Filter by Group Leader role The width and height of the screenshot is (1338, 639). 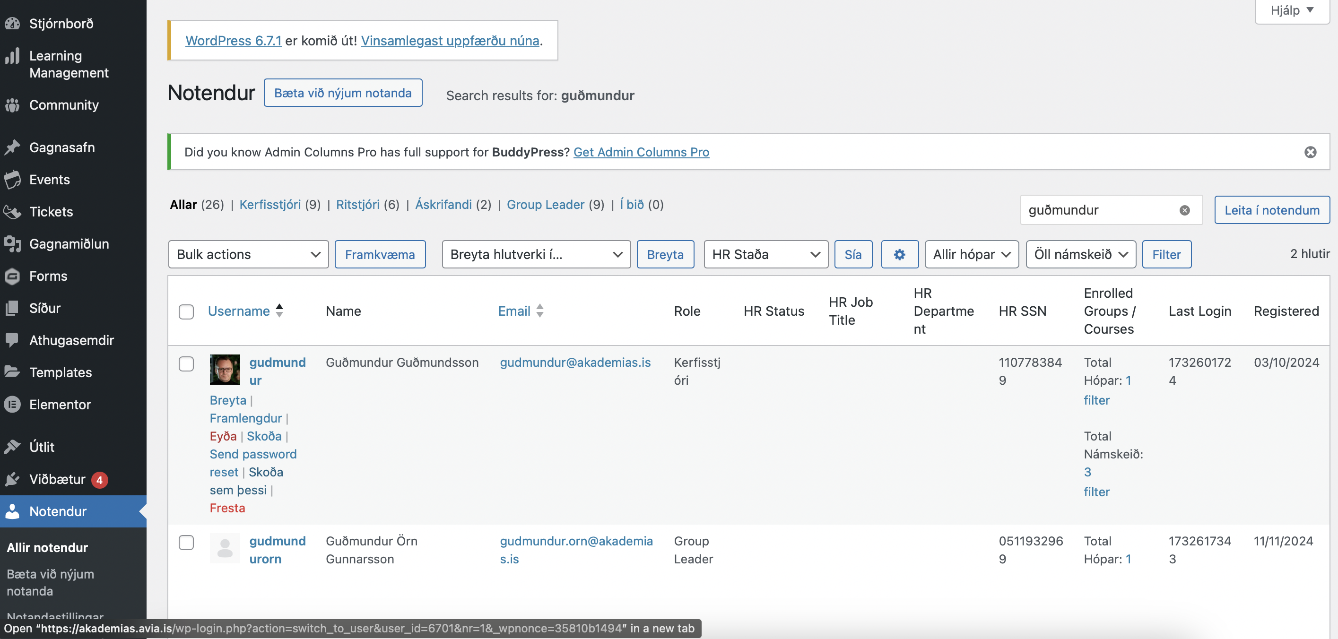coord(546,205)
